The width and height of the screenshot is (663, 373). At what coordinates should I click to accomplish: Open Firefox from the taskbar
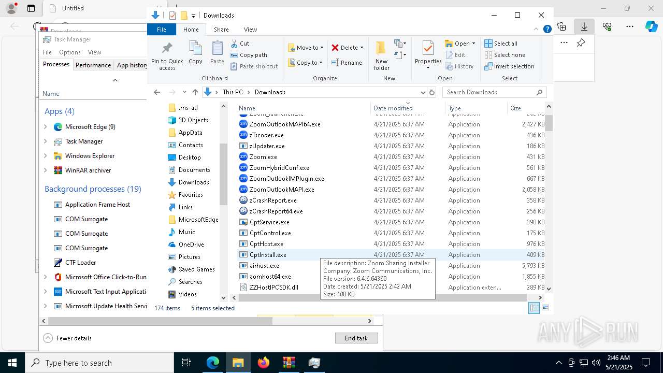pyautogui.click(x=264, y=363)
